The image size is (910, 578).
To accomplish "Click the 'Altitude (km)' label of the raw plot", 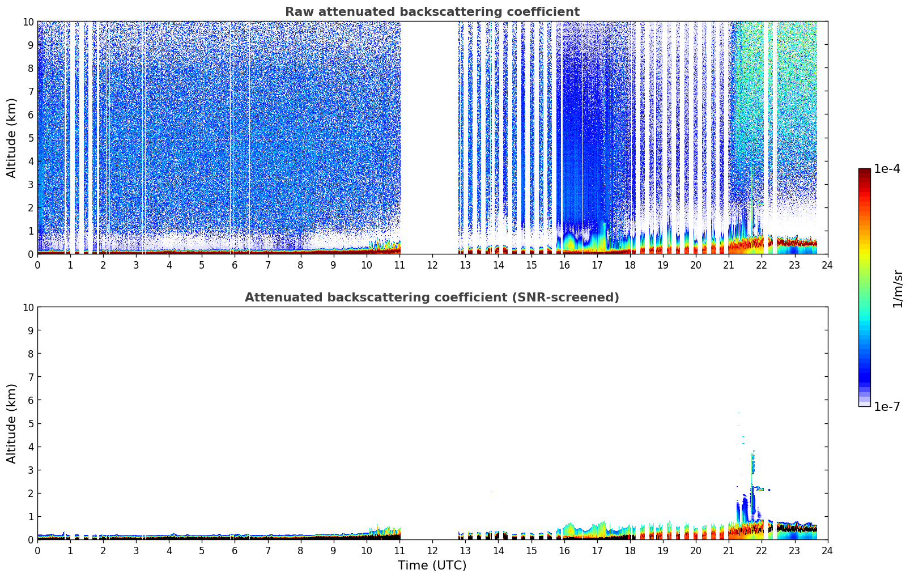I will click(x=12, y=138).
